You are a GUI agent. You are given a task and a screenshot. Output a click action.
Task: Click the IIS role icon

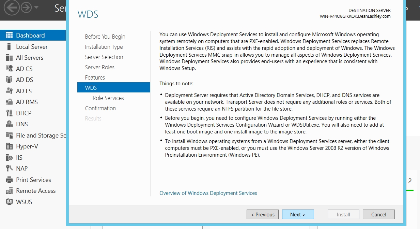(9, 157)
